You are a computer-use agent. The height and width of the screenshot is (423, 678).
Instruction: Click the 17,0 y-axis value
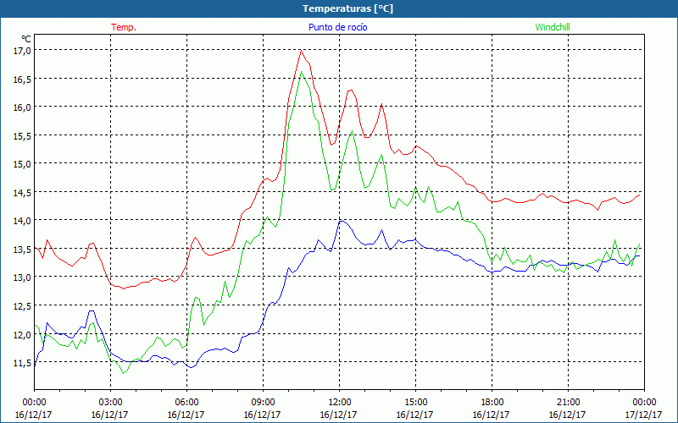pyautogui.click(x=23, y=51)
